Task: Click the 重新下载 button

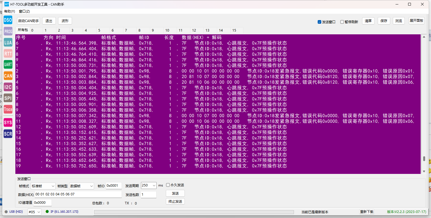Action: pos(367,212)
